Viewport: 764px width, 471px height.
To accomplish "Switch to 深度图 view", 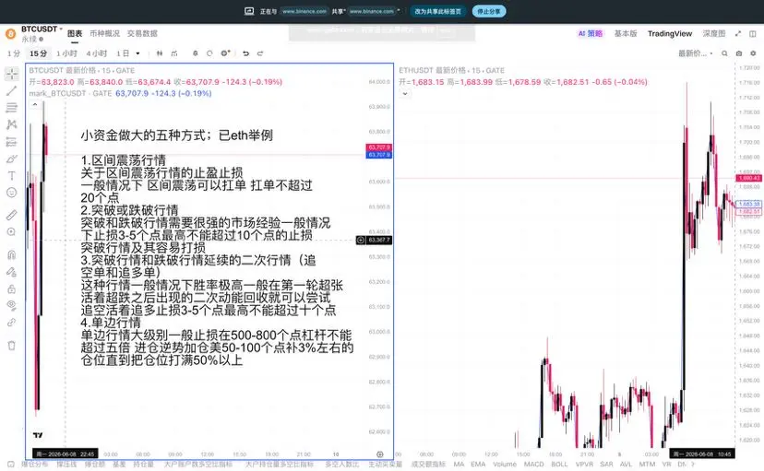I will tap(714, 33).
